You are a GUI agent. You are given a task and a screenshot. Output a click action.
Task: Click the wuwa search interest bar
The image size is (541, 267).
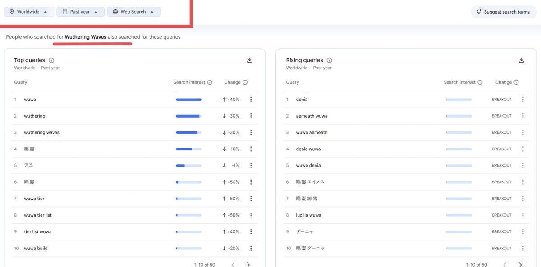point(188,100)
